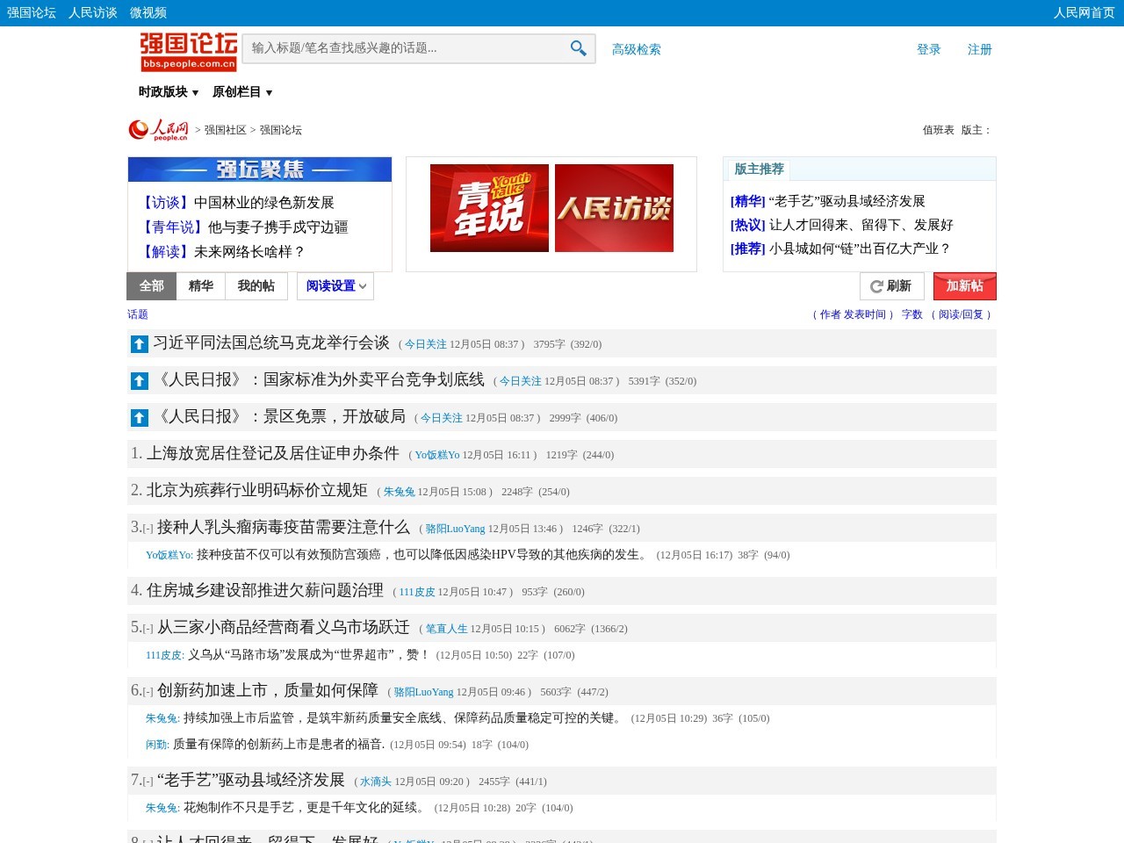
Task: Switch to the 精华 tab
Action: pyautogui.click(x=201, y=285)
